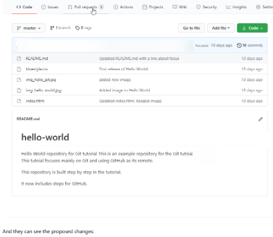
Task: Open the img_hello_world.jpg file
Action: [x=43, y=90]
